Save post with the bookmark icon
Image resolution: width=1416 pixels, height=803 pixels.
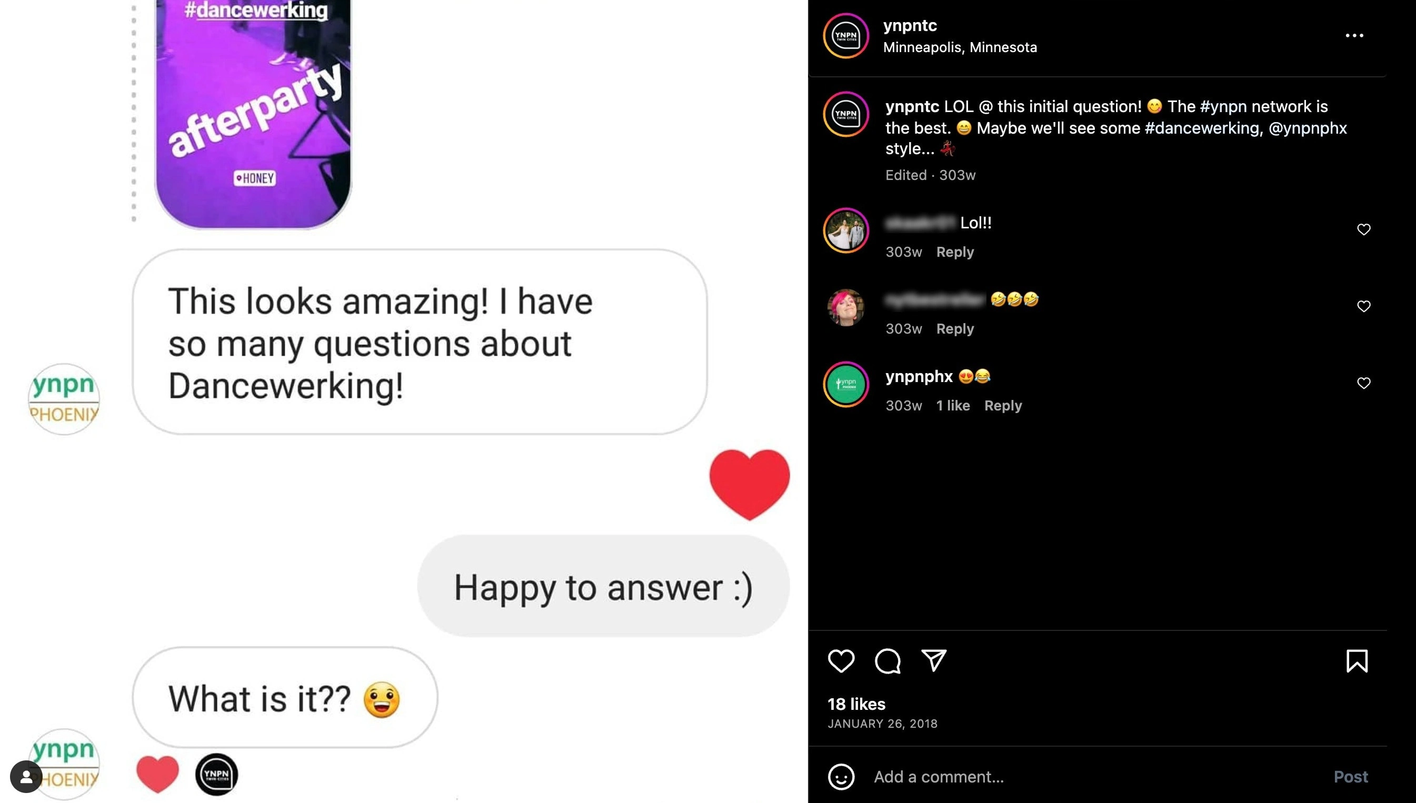coord(1357,661)
